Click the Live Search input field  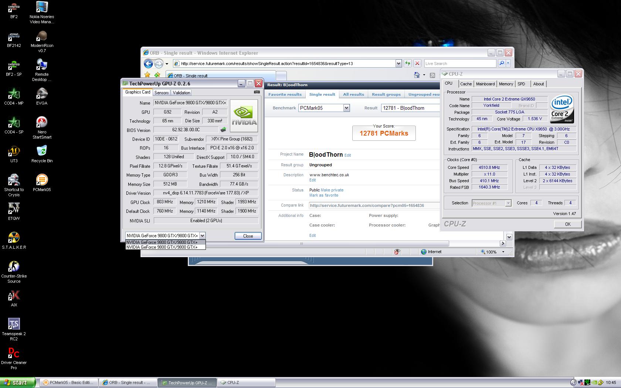tap(460, 63)
